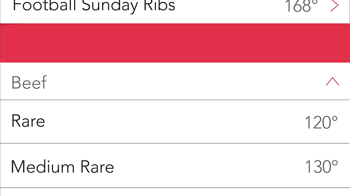Click the red banner divider
The image size is (350, 196).
[x=175, y=43]
